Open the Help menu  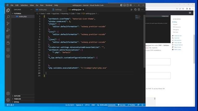click(x=56, y=5)
